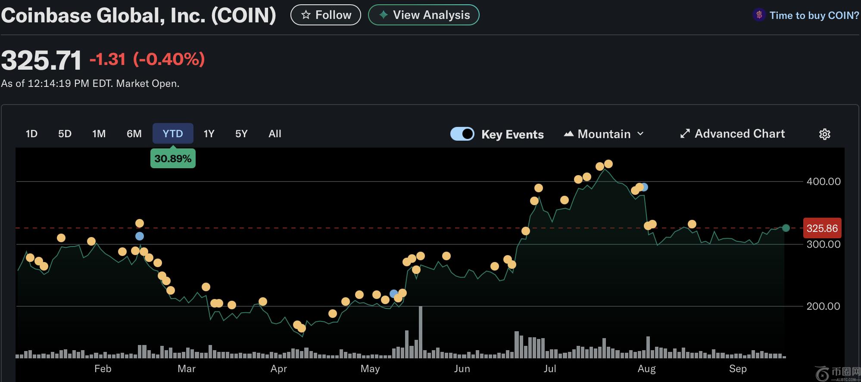
Task: Click the mountain chart type icon
Action: [x=568, y=134]
